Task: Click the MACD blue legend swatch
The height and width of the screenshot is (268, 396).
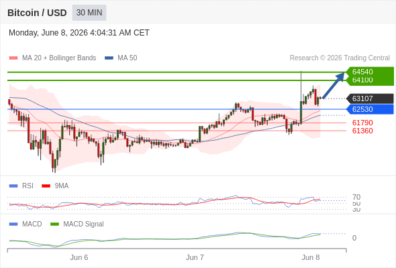Action: (x=13, y=224)
